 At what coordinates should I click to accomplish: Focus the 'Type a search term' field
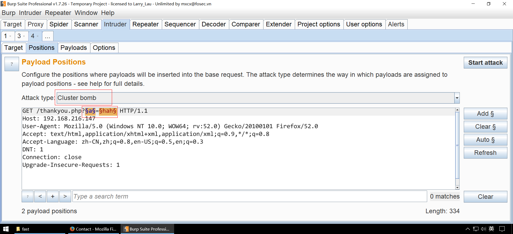pyautogui.click(x=250, y=196)
